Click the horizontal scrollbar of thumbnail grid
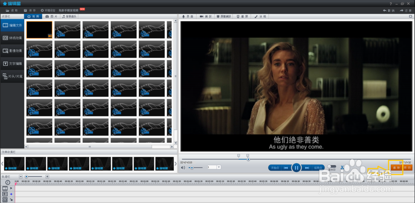The image size is (415, 203). 90,147
